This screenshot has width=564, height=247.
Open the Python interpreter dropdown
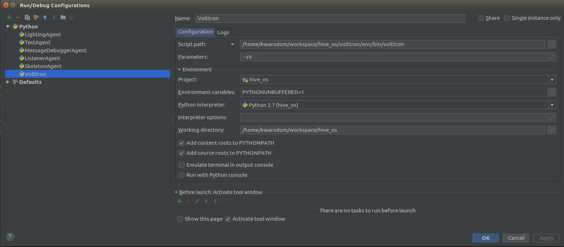click(x=552, y=105)
